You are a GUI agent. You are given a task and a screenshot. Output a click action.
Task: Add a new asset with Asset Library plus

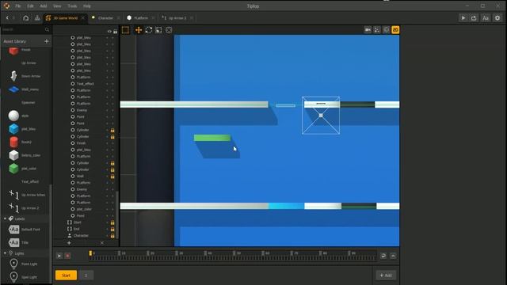coord(46,41)
